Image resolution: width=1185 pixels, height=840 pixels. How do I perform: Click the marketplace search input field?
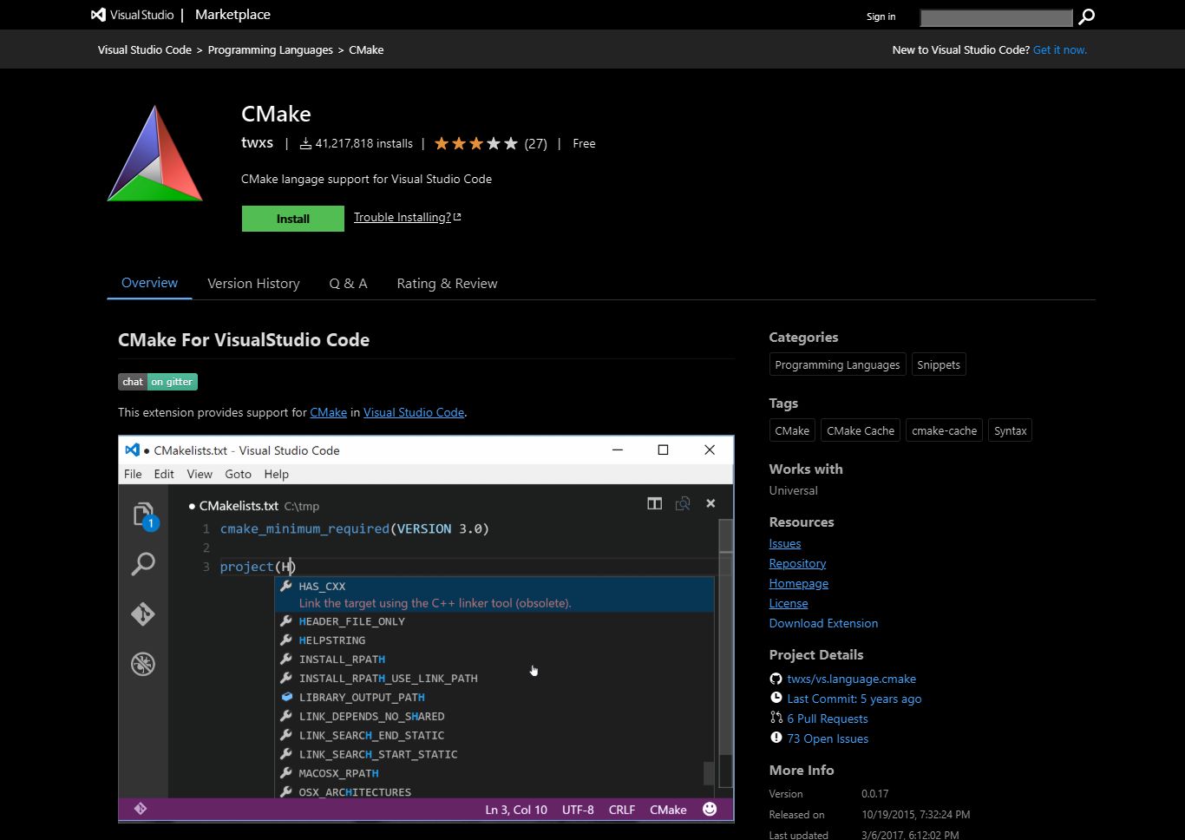click(997, 17)
